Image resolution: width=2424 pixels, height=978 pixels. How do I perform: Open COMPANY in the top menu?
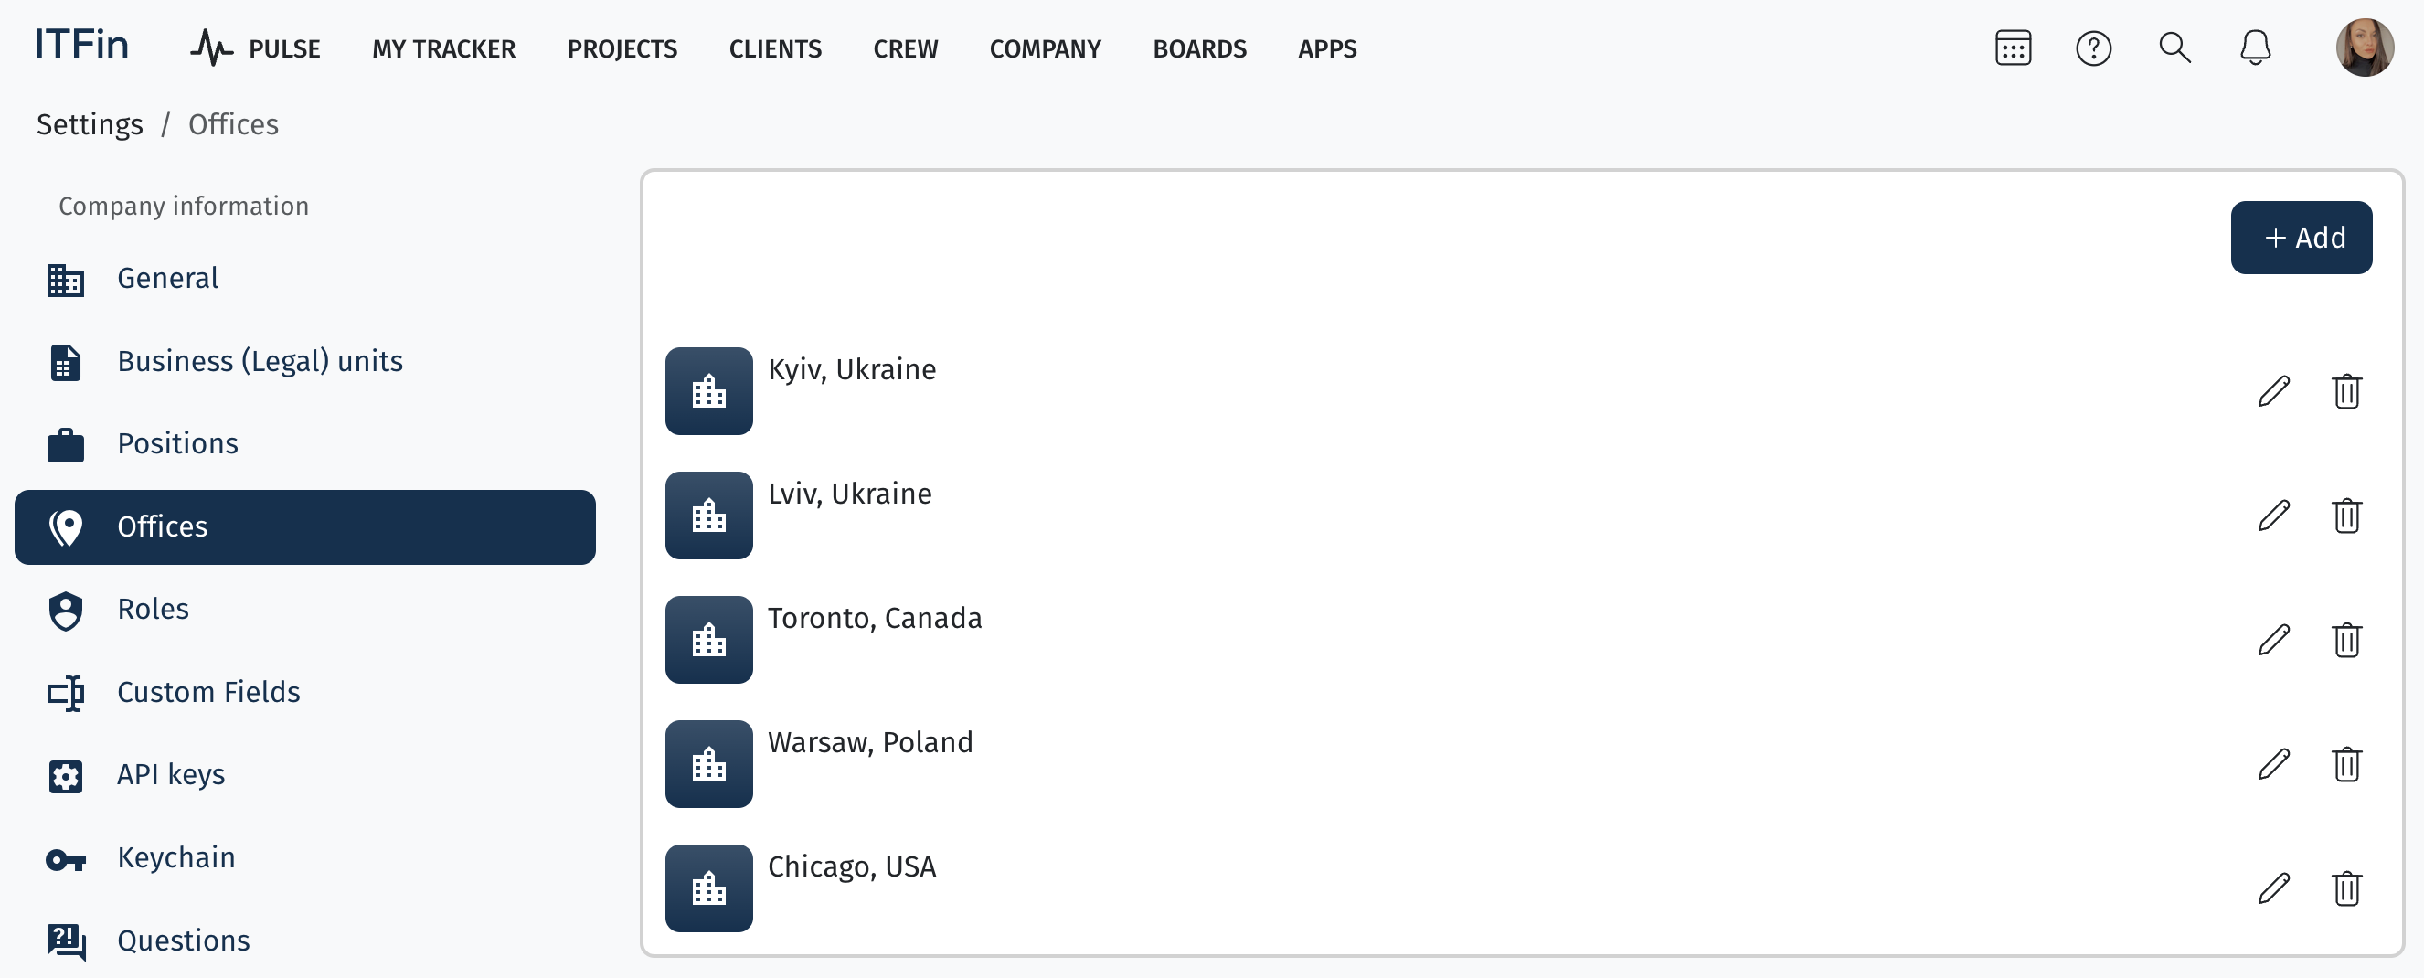[1045, 49]
